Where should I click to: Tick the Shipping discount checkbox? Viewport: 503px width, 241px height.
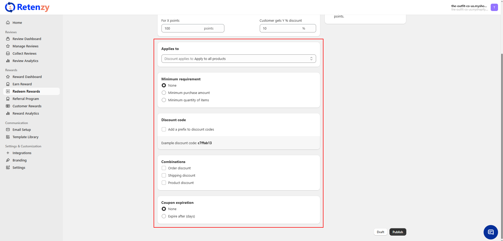pyautogui.click(x=164, y=175)
